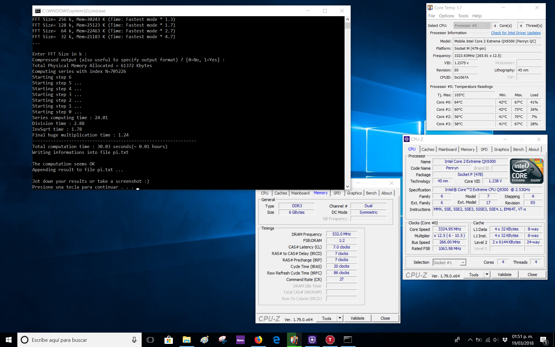Viewport: 555px width, 347px height.
Task: Click the Cortana circle icon in search box
Action: (x=25, y=340)
